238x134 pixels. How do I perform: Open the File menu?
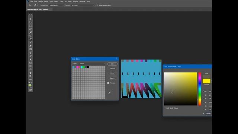point(32,1)
